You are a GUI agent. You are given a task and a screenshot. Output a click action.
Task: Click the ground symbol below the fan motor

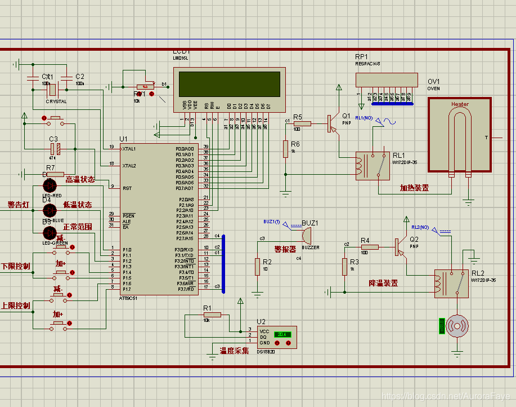[457, 354]
